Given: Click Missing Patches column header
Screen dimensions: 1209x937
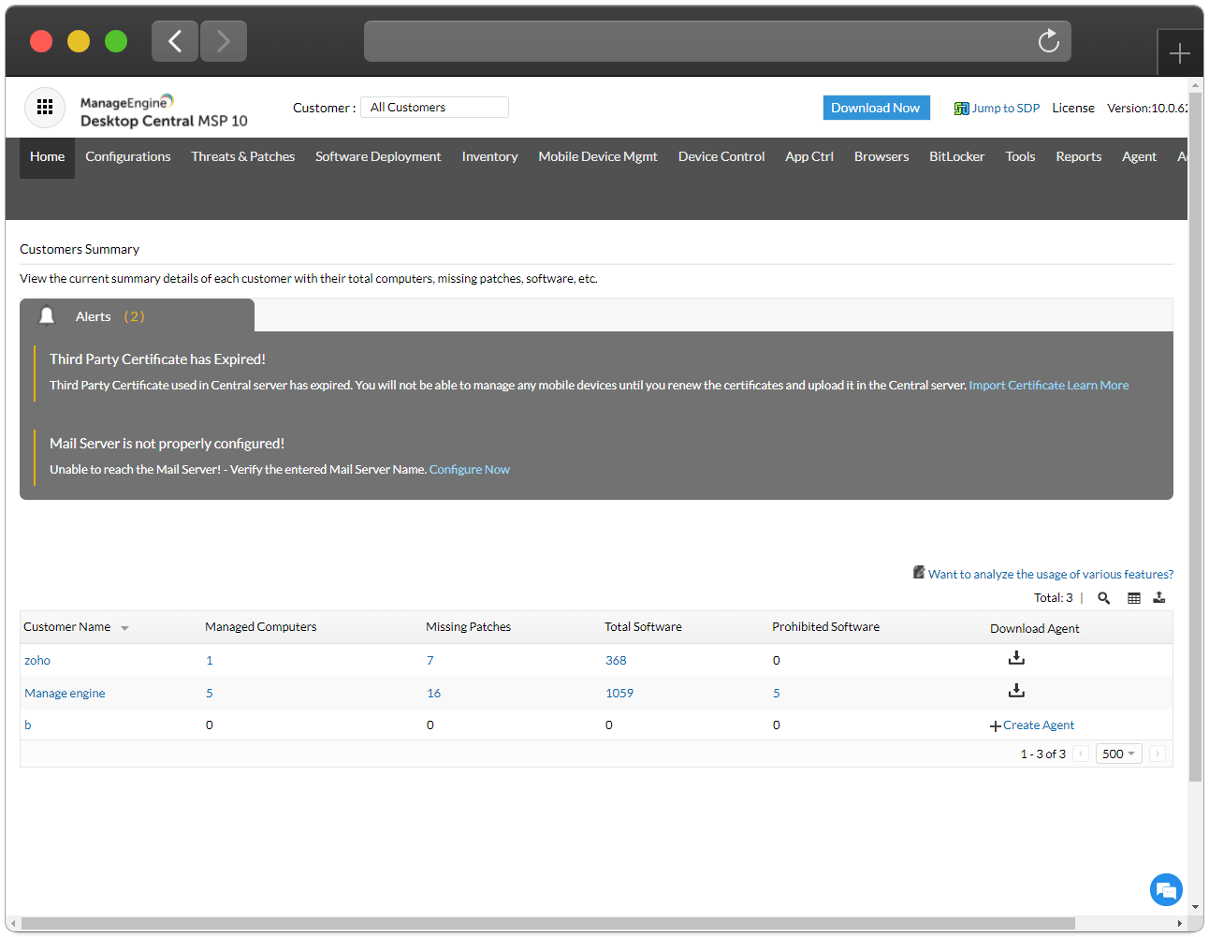Looking at the screenshot, I should [x=468, y=627].
